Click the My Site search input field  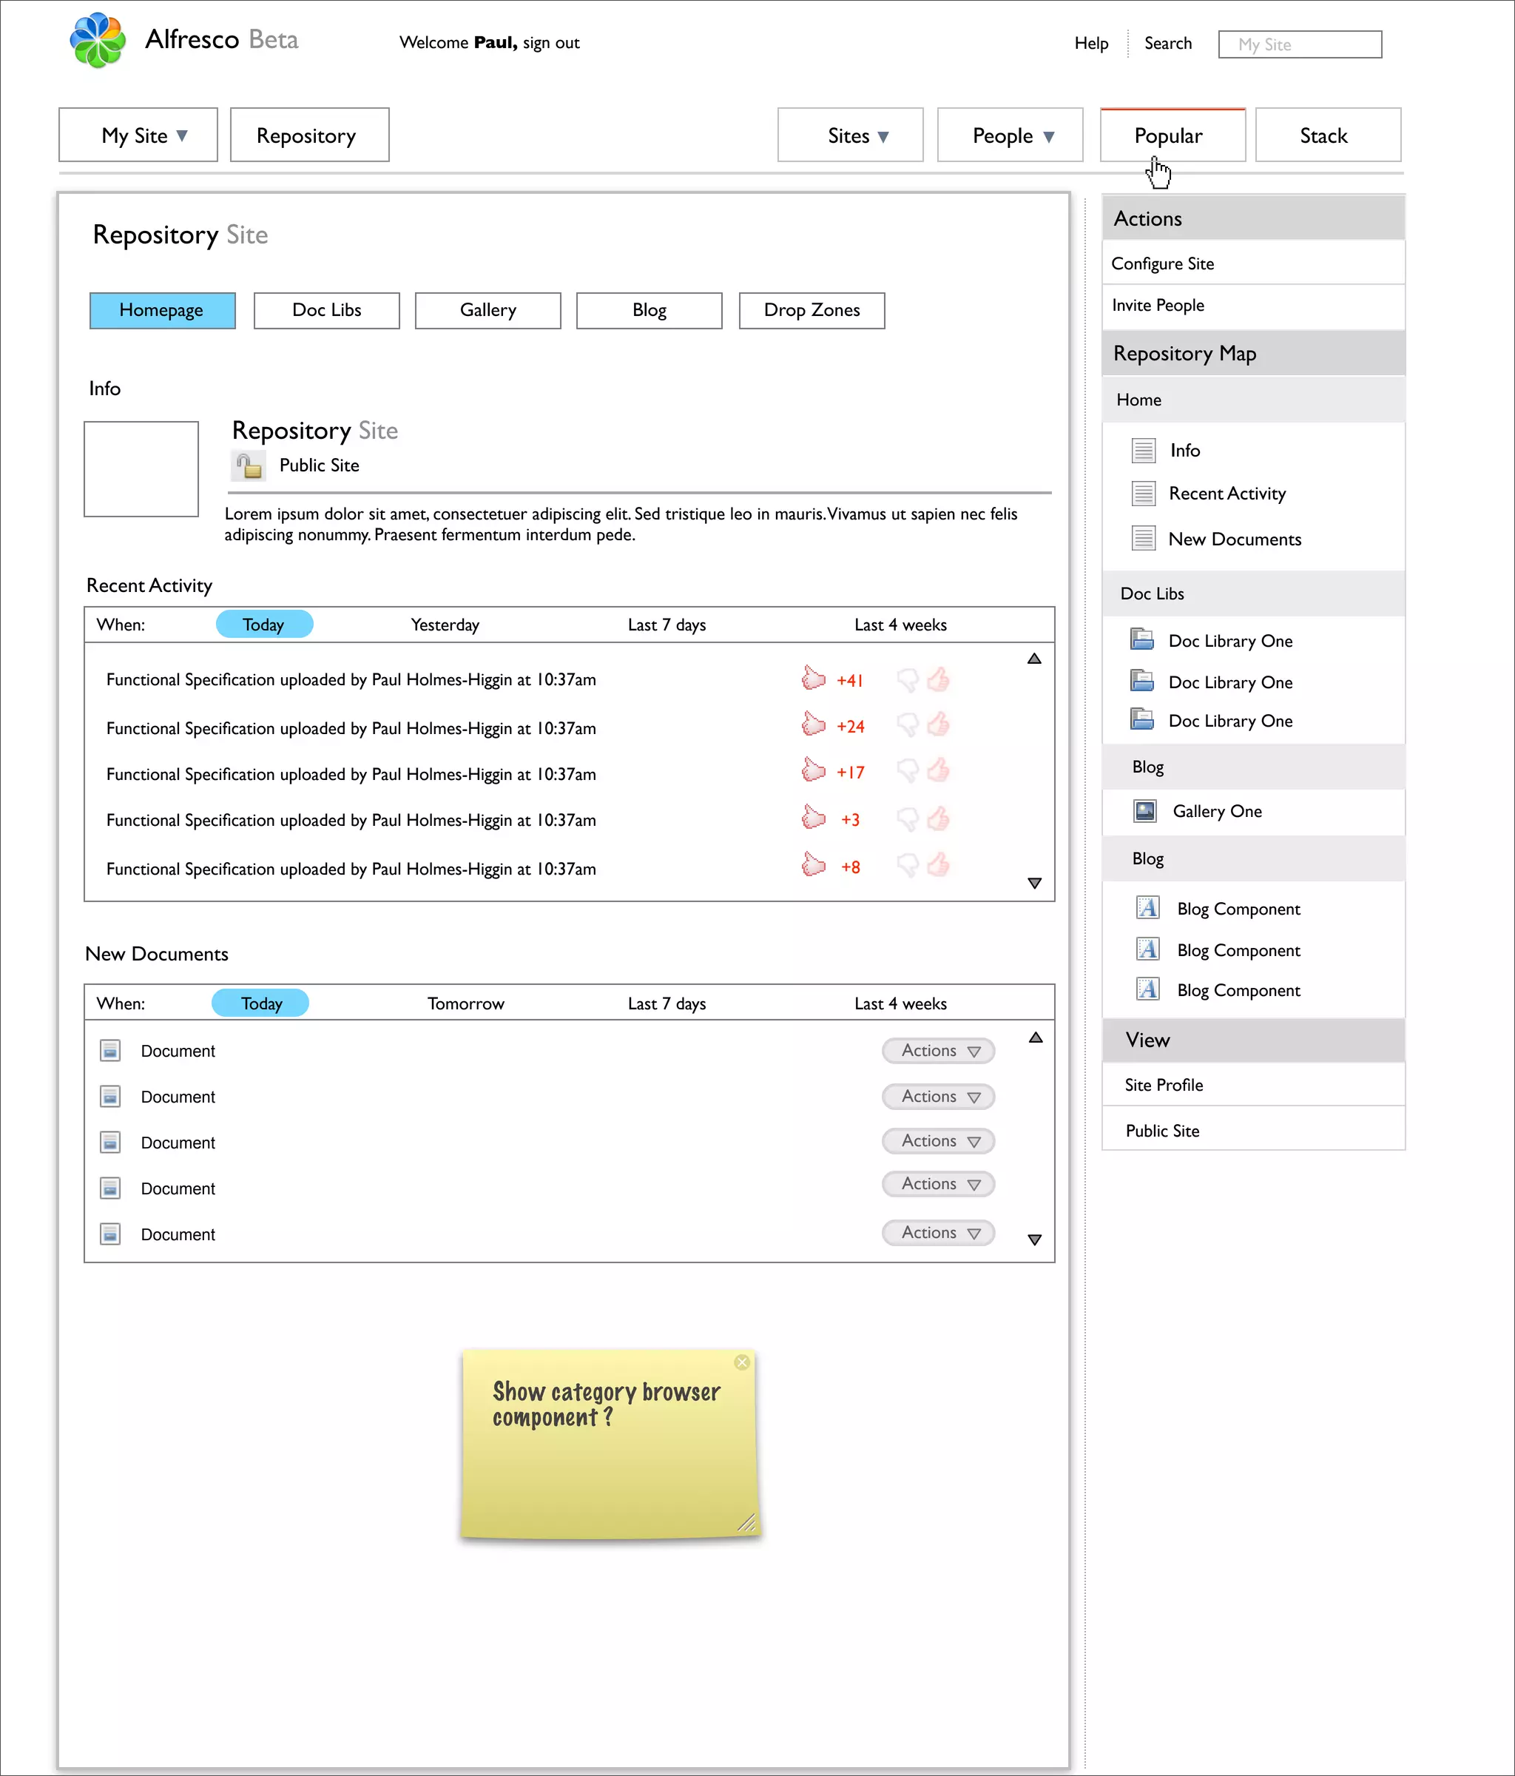tap(1300, 44)
